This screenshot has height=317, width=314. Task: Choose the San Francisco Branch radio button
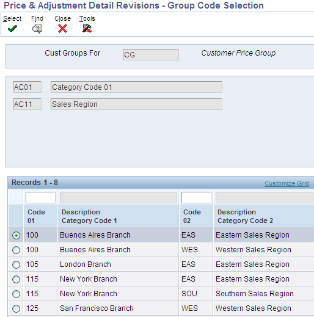(x=16, y=308)
